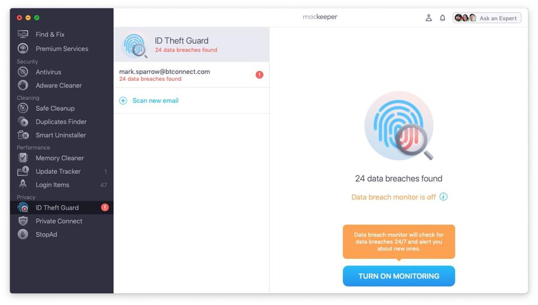Viewport: 538px width, 305px height.
Task: Open the Find & Fix icon
Action: 23,34
